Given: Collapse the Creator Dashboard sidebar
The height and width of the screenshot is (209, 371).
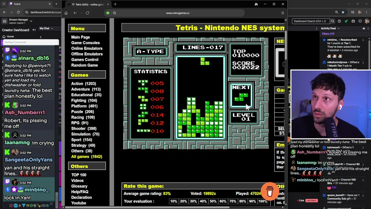Looking at the screenshot, I should pyautogui.click(x=34, y=30).
